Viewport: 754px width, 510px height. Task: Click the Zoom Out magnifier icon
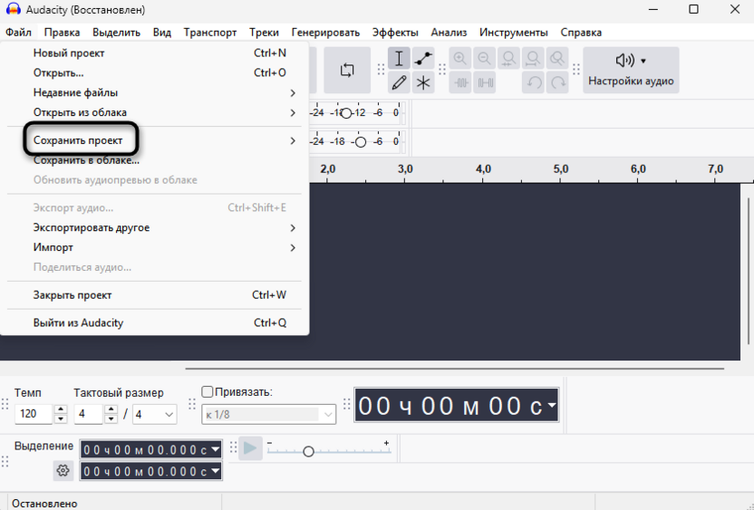pyautogui.click(x=484, y=59)
